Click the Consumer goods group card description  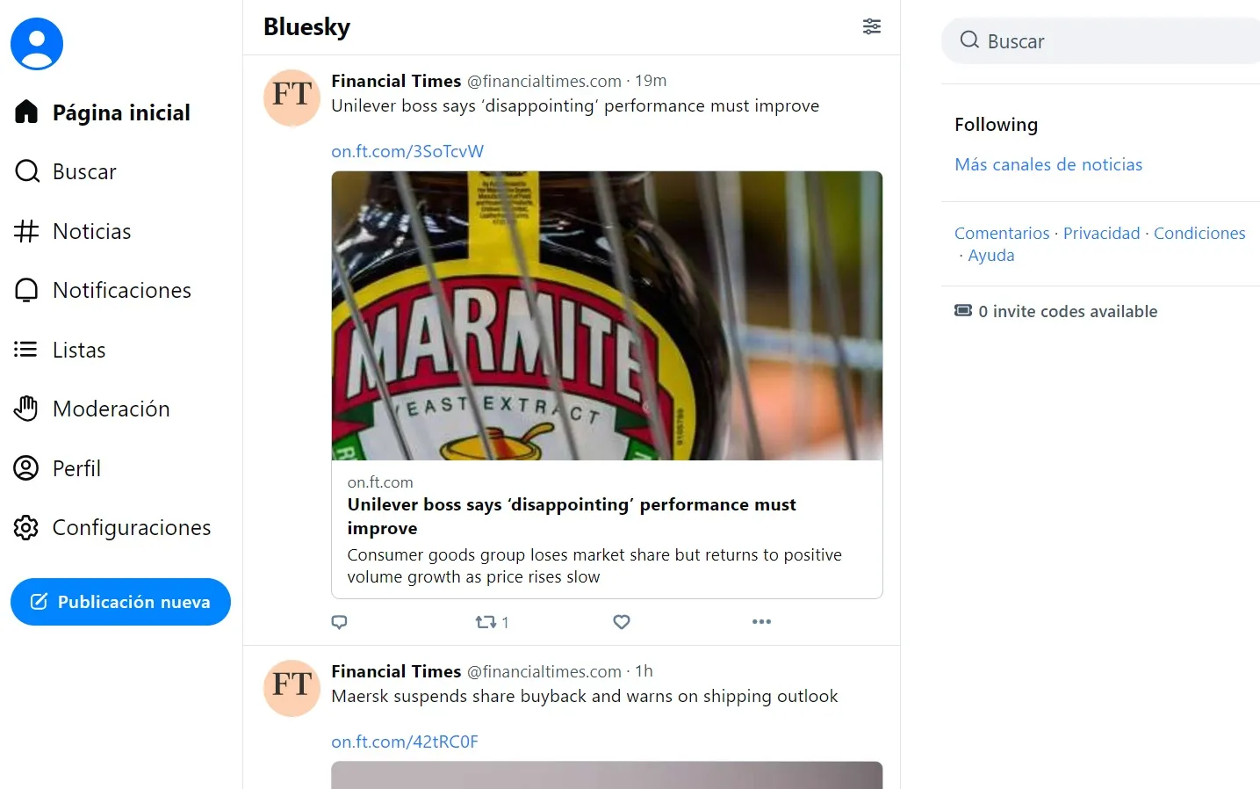point(594,566)
